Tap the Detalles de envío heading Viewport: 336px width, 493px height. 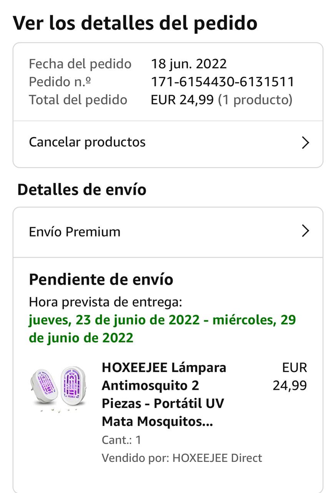pos(82,190)
